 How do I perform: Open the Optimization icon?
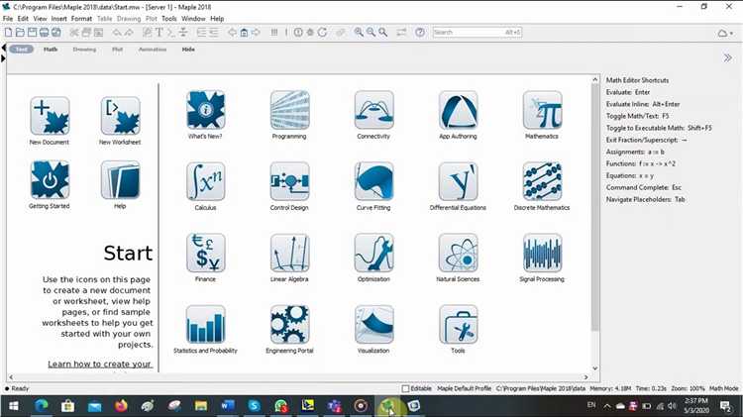pos(373,253)
